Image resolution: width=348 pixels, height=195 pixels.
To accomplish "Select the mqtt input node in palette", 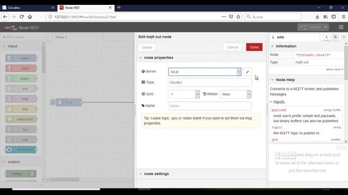I will 21,99.
